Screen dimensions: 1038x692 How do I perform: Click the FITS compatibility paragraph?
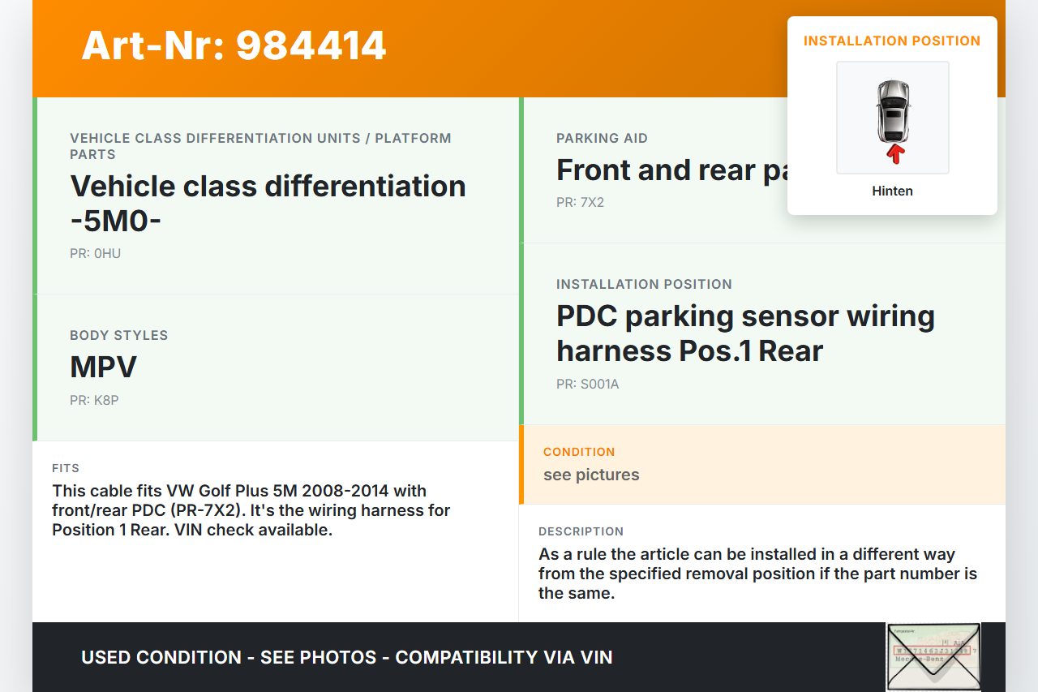click(251, 510)
